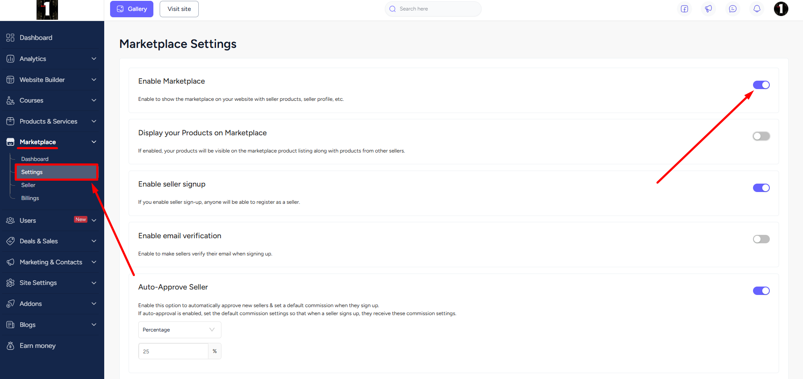This screenshot has height=379, width=803.
Task: Click the Website Builder icon
Action: point(11,80)
